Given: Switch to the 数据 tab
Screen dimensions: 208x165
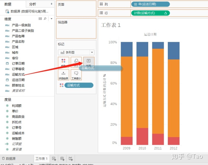Looking at the screenshot, I should pyautogui.click(x=8, y=4).
